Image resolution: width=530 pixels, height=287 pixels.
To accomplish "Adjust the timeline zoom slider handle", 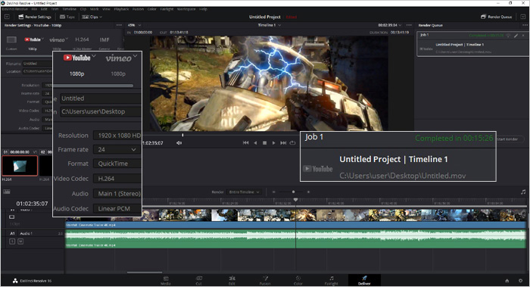I will [x=294, y=192].
